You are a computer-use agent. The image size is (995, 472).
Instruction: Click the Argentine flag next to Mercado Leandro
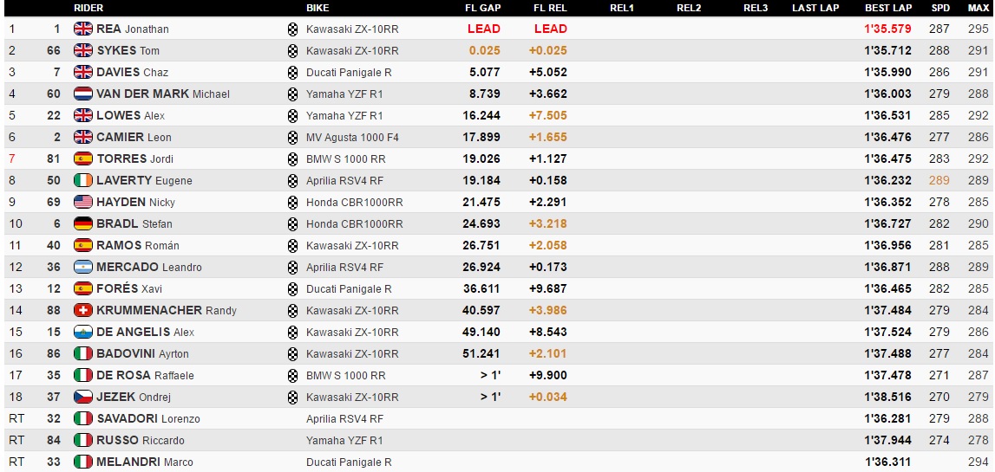pyautogui.click(x=83, y=267)
